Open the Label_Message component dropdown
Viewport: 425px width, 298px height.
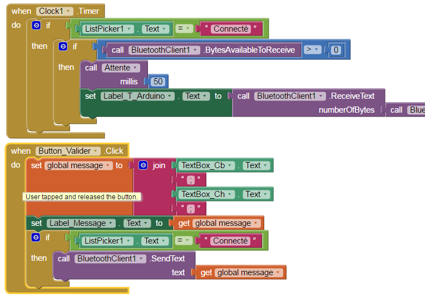click(81, 223)
